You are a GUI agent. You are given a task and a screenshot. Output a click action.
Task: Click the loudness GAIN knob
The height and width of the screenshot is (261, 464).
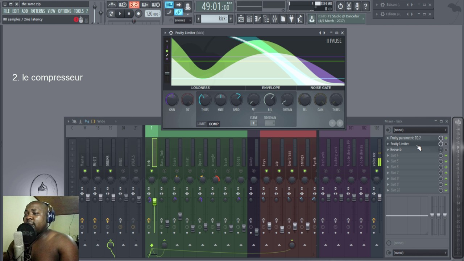pyautogui.click(x=172, y=100)
